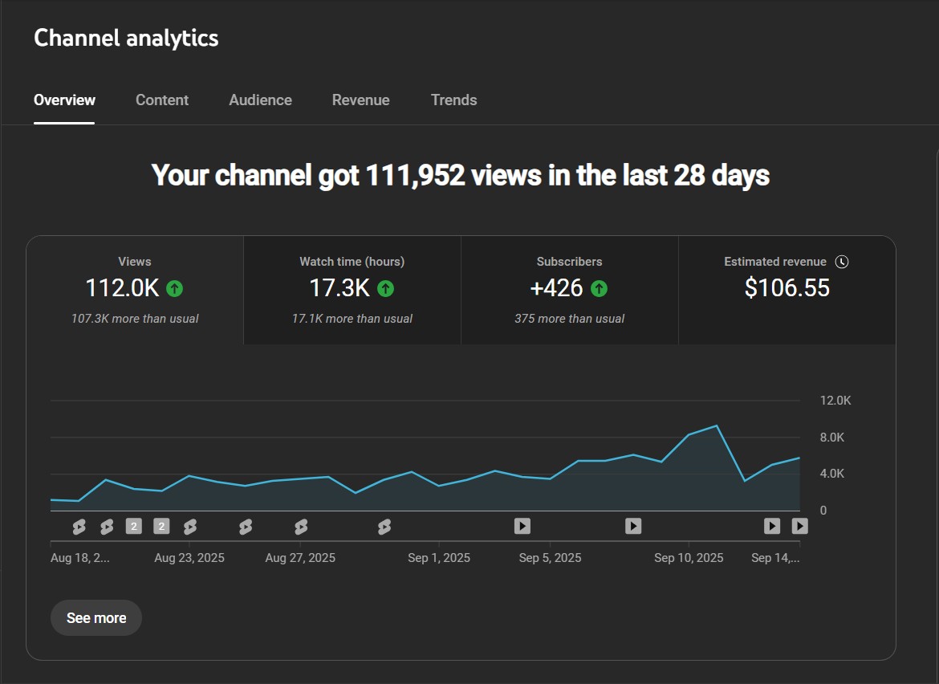Click the rightmost video play marker at Sep 14
Screen dimensions: 939x684
799,527
